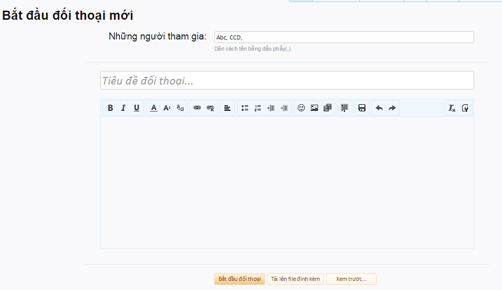Screen dimensions: 502x290
Task: Click the insert link icon
Action: (x=197, y=108)
